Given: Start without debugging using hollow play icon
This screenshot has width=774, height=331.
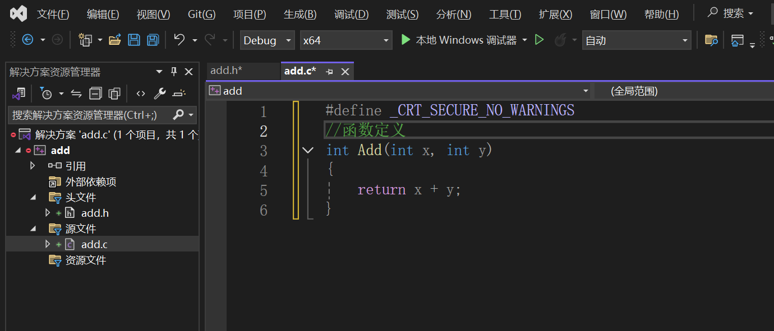Looking at the screenshot, I should (x=540, y=40).
